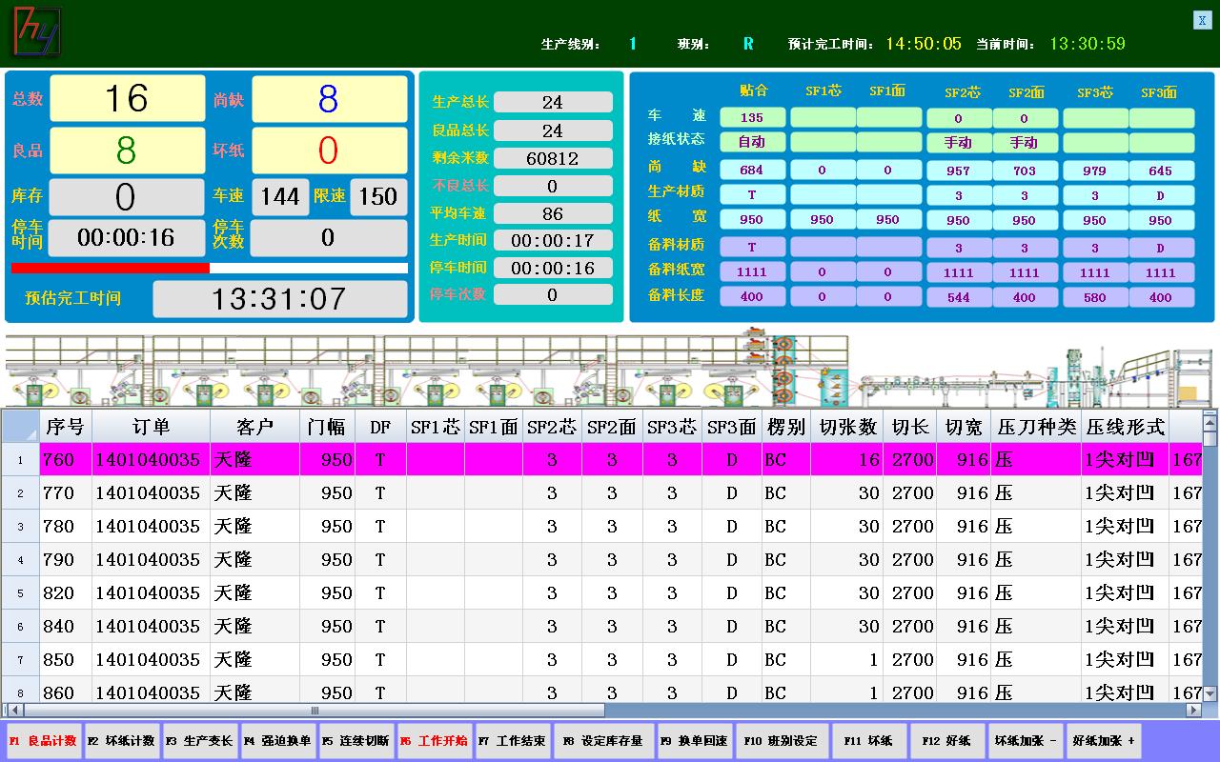Click the HY logo icon
Viewport: 1220px width, 762px height.
point(37,31)
